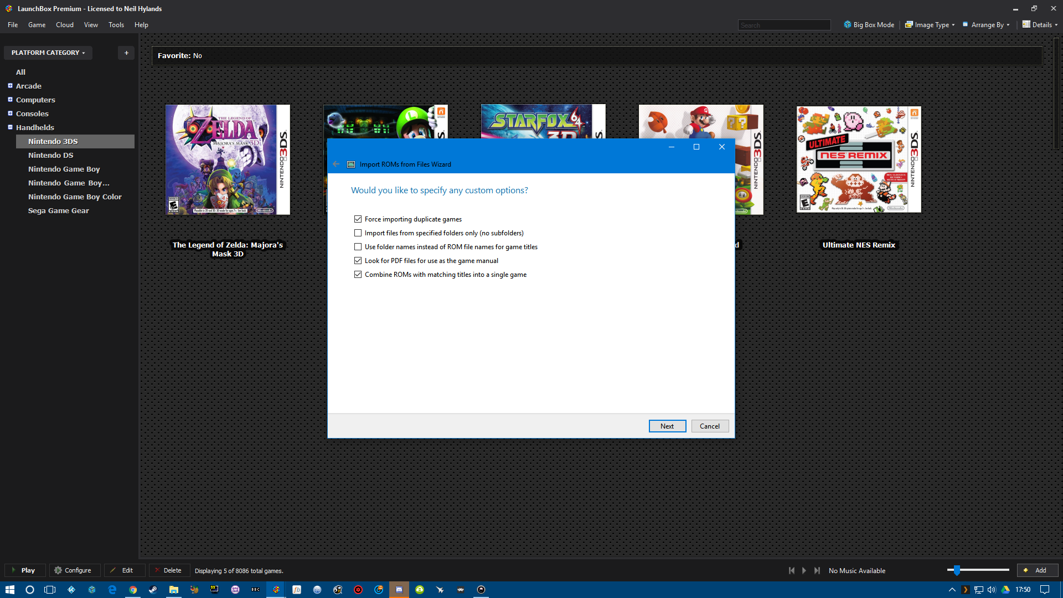Image resolution: width=1063 pixels, height=598 pixels.
Task: Play the music track
Action: click(804, 570)
